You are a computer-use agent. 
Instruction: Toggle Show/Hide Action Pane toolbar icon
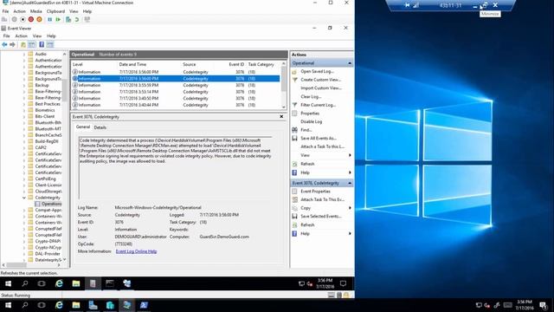(50, 44)
